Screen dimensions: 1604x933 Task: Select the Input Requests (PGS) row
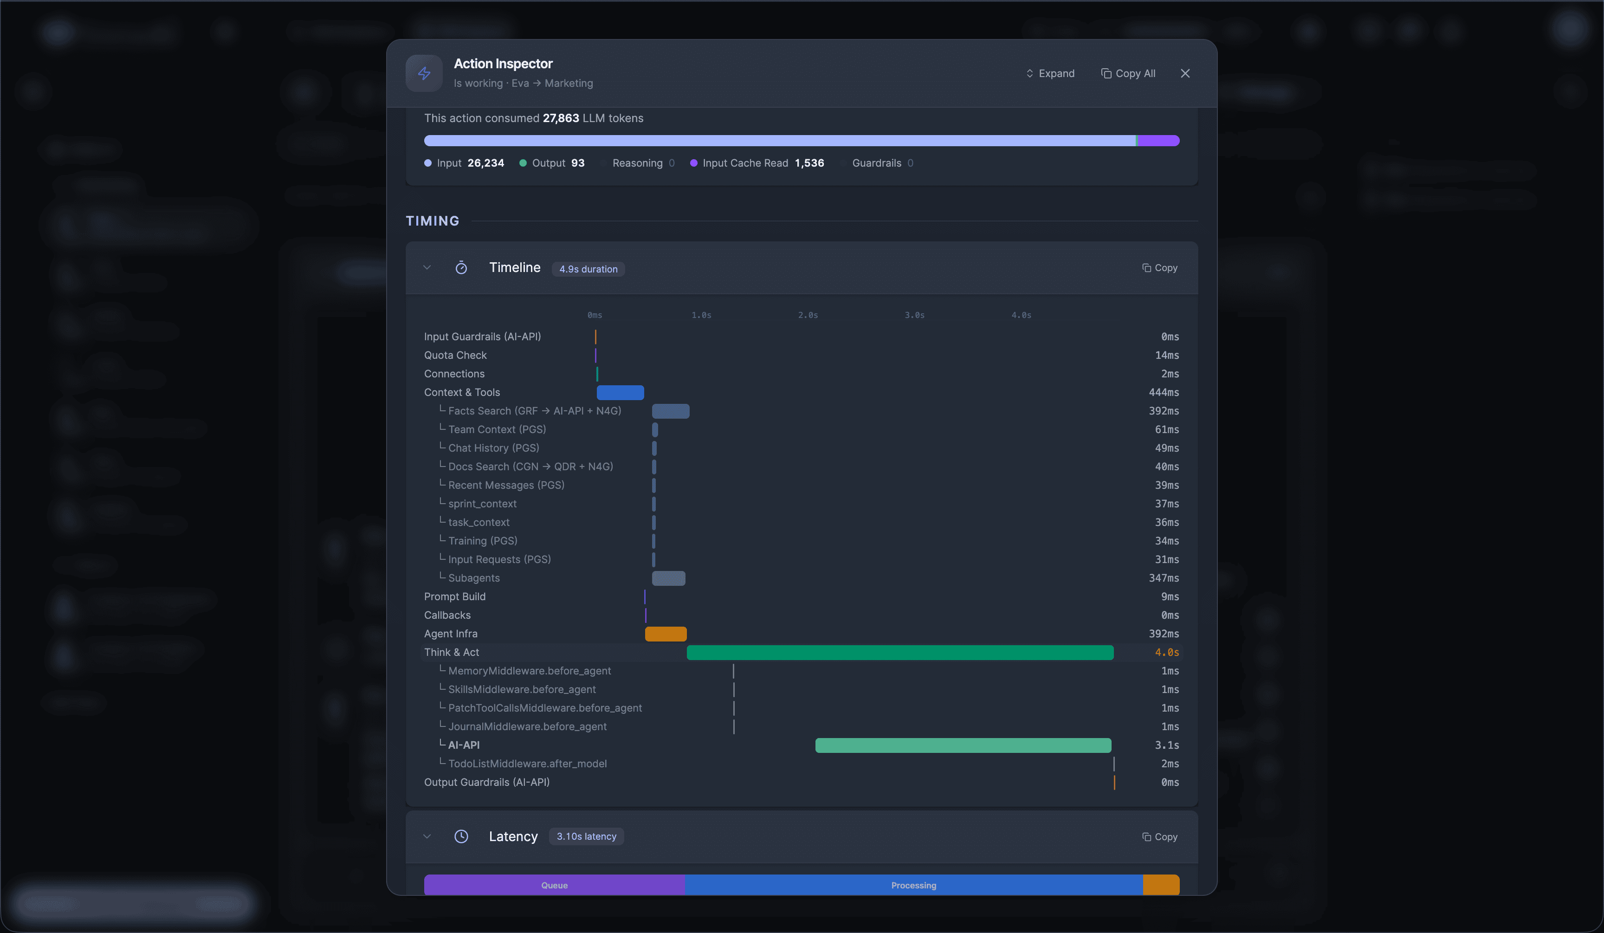[802, 559]
